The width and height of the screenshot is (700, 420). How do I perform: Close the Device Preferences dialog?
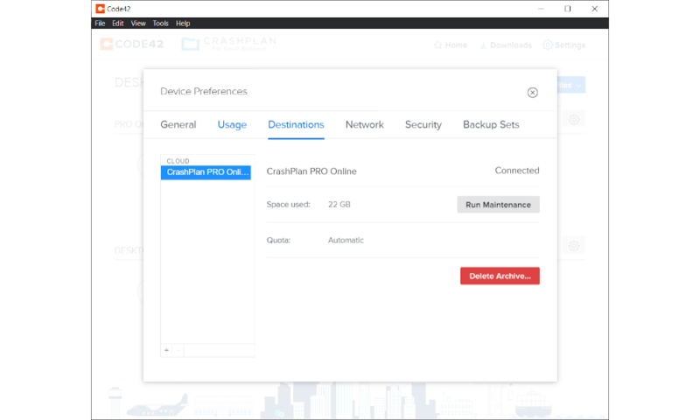coord(532,93)
